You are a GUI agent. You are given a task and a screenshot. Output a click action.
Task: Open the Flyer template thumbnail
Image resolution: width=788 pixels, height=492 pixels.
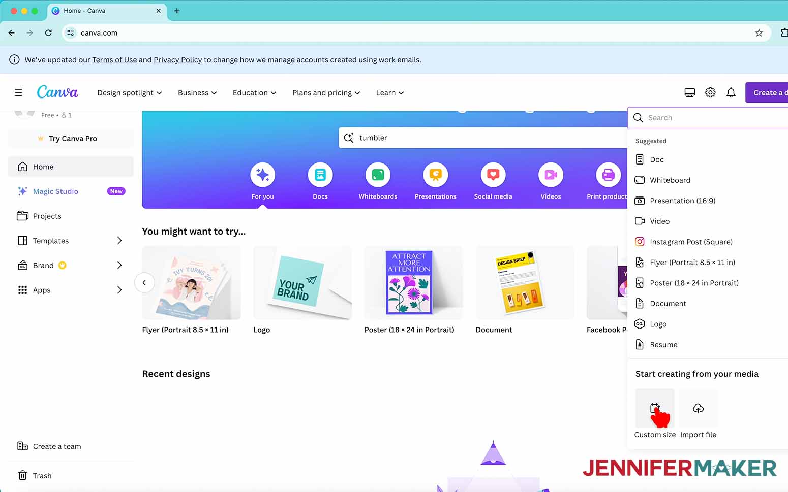(x=192, y=283)
